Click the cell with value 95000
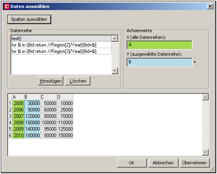The height and width of the screenshot is (174, 217). (x=48, y=129)
